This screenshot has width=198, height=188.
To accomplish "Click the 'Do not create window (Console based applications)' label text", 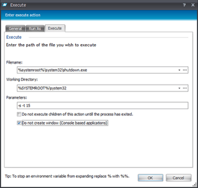I will [65, 123].
